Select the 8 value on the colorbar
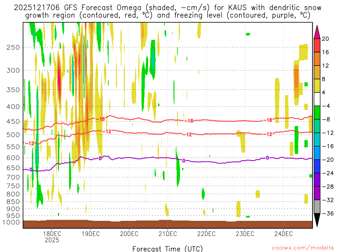The height and width of the screenshot is (252, 337). pyautogui.click(x=324, y=79)
